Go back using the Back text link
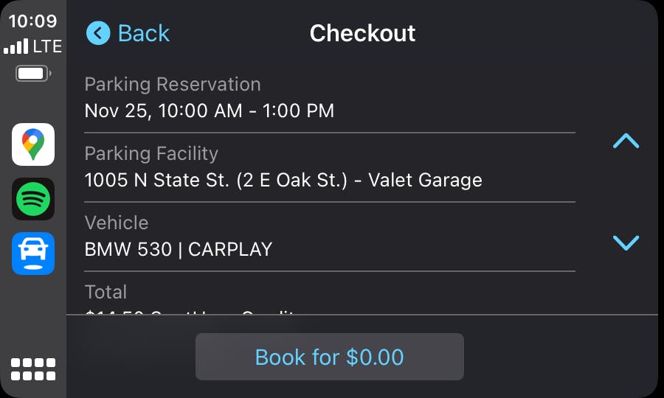 click(x=144, y=33)
